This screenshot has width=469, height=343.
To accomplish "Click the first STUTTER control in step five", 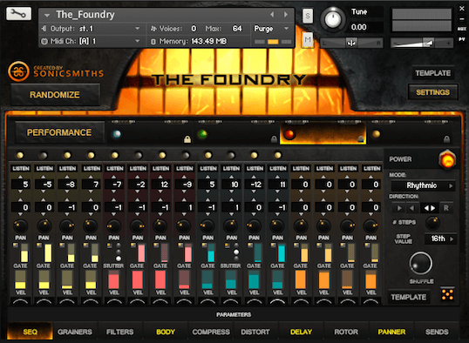I will pos(119,252).
